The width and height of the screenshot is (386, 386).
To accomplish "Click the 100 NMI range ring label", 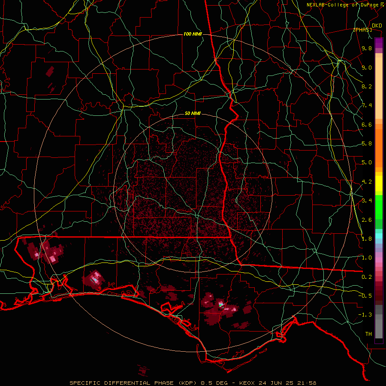I will click(193, 34).
